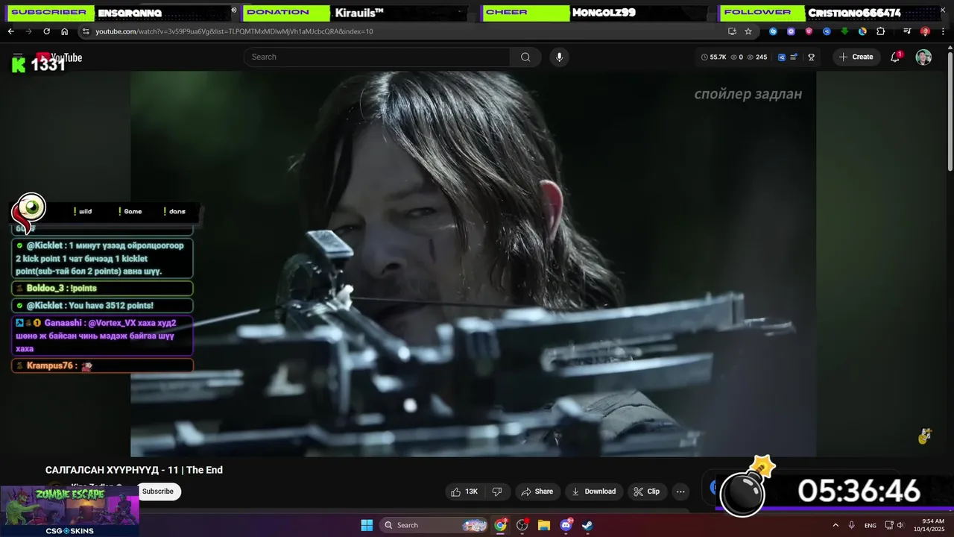
Task: Switch ENG input language
Action: (871, 525)
